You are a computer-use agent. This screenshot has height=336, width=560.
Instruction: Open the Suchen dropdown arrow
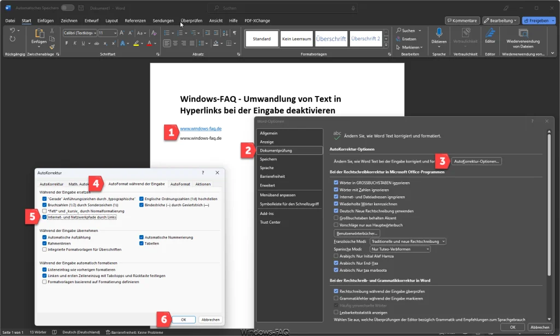coord(420,31)
